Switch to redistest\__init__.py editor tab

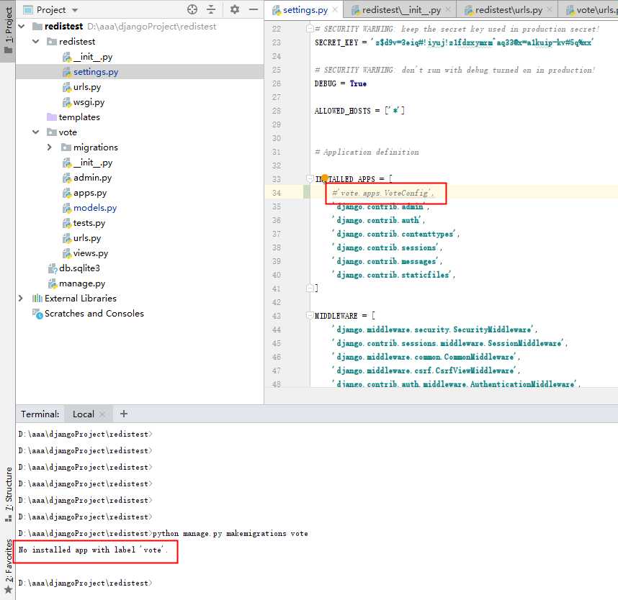coord(401,10)
